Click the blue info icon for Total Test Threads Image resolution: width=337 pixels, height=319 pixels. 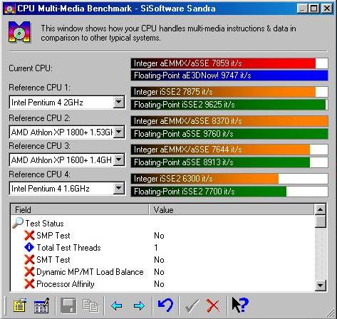29,247
